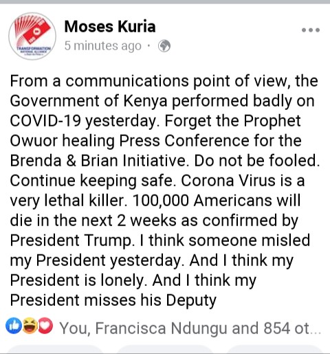Click the blue Like reaction icon

14,327
